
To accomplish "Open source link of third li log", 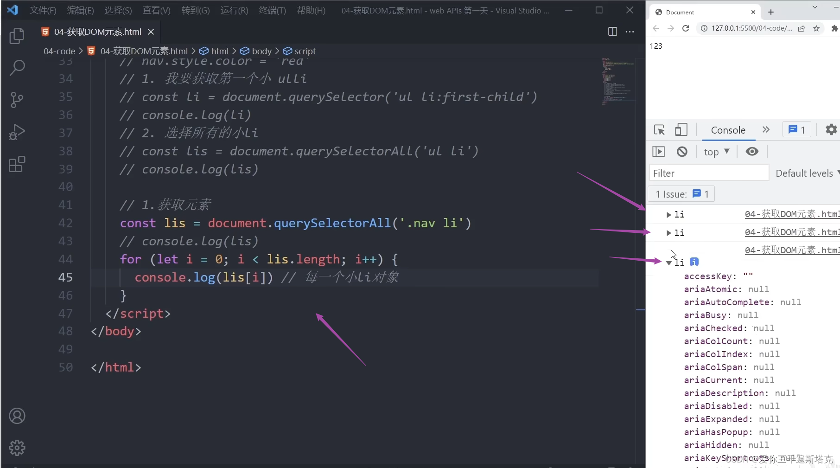I will 792,250.
